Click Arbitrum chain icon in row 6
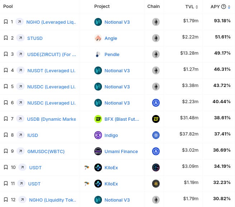This screenshot has height=207, width=235. tap(156, 103)
